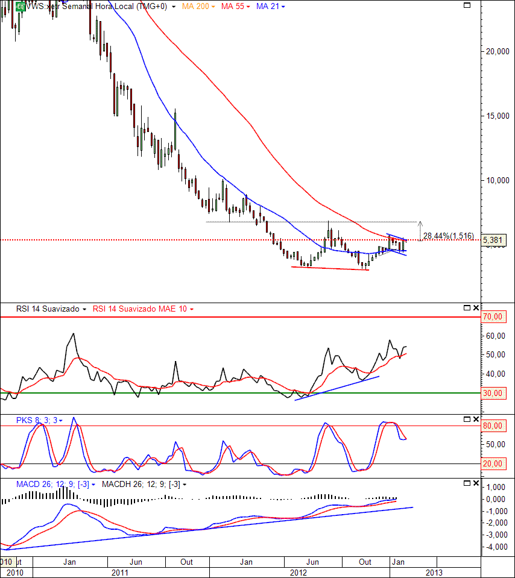
Task: Maximize the PKS stochastic panel
Action: click(467, 419)
